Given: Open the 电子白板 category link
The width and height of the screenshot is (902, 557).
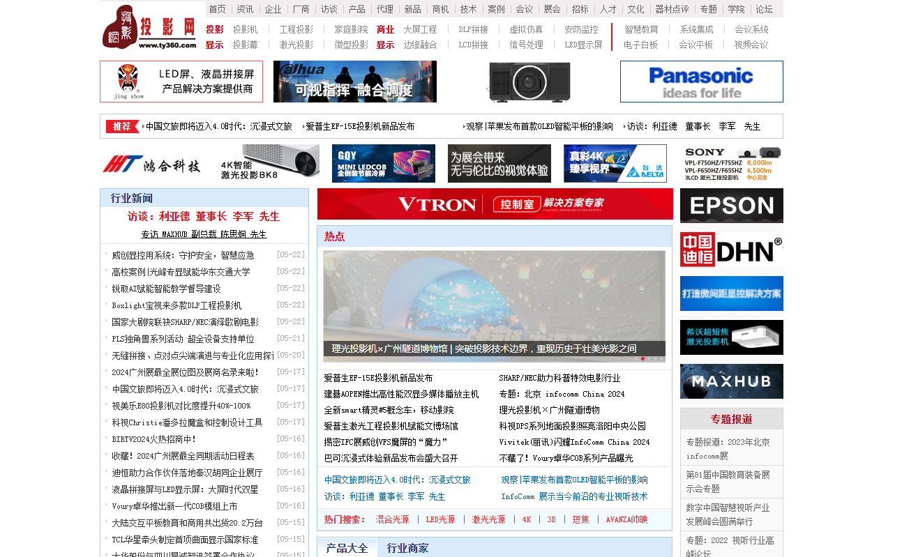Looking at the screenshot, I should pyautogui.click(x=641, y=45).
